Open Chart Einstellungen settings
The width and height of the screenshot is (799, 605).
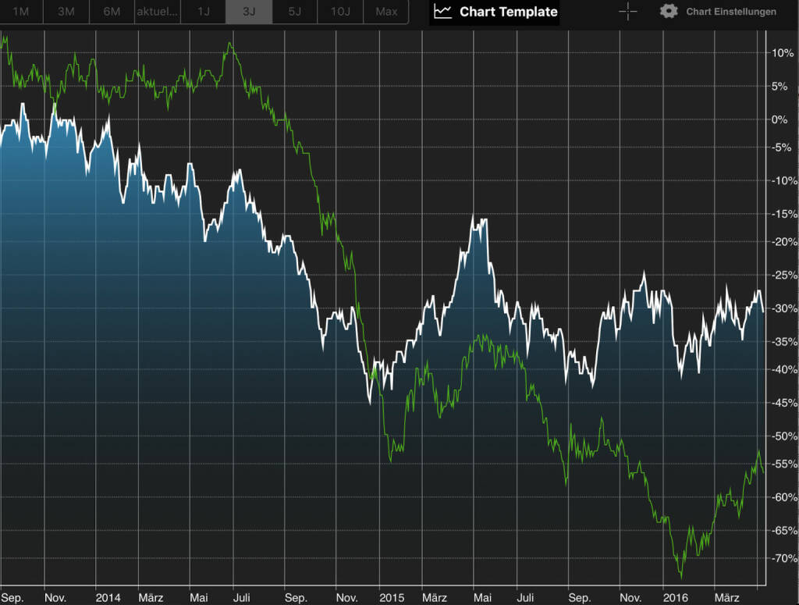(x=731, y=12)
